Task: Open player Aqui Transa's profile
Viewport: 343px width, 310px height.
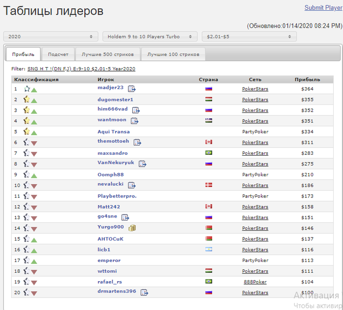Action: (114, 132)
